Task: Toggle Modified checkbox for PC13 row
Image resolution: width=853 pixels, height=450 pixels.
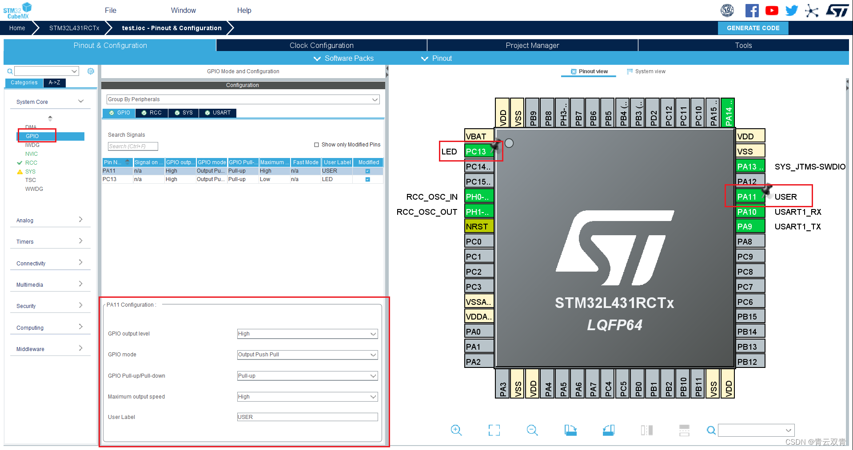Action: click(x=367, y=179)
